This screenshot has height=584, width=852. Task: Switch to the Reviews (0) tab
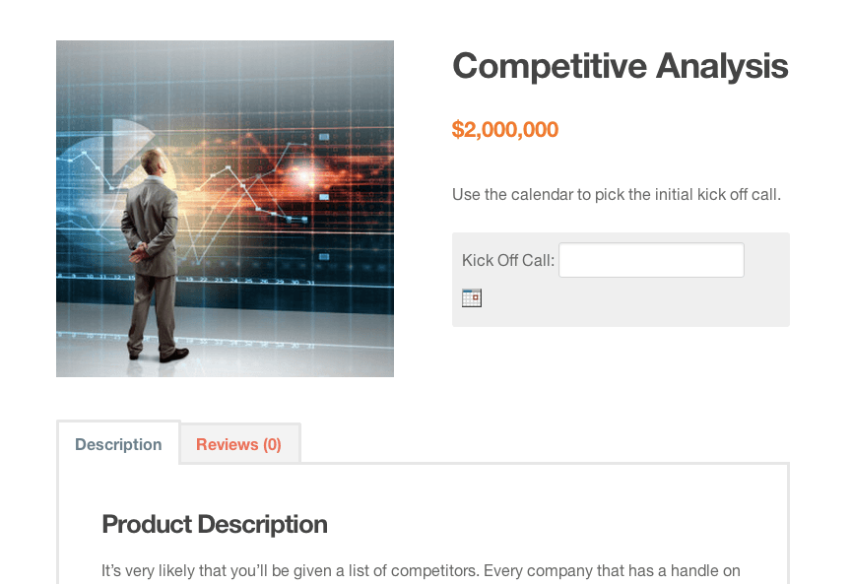[x=238, y=444]
